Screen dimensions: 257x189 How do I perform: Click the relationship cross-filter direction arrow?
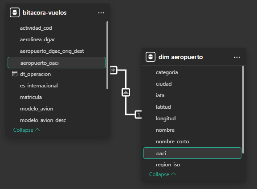tap(126, 92)
